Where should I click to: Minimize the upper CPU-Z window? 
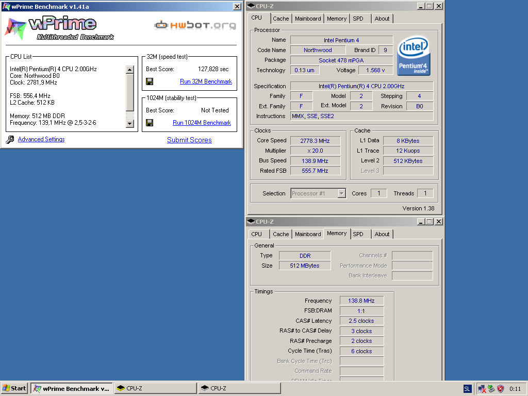pyautogui.click(x=421, y=6)
